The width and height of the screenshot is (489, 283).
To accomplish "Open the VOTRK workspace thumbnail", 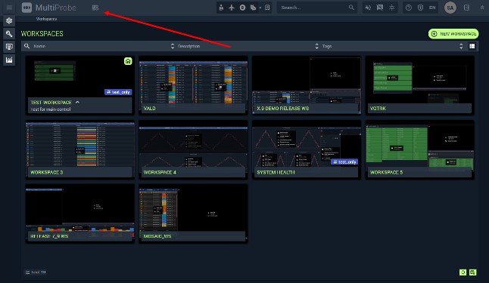I will click(420, 85).
